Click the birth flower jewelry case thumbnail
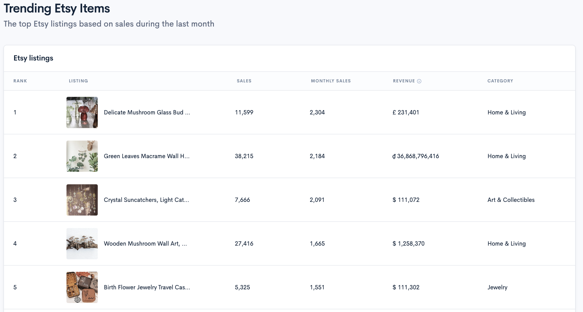Screen dimensions: 583x312 pyautogui.click(x=82, y=287)
